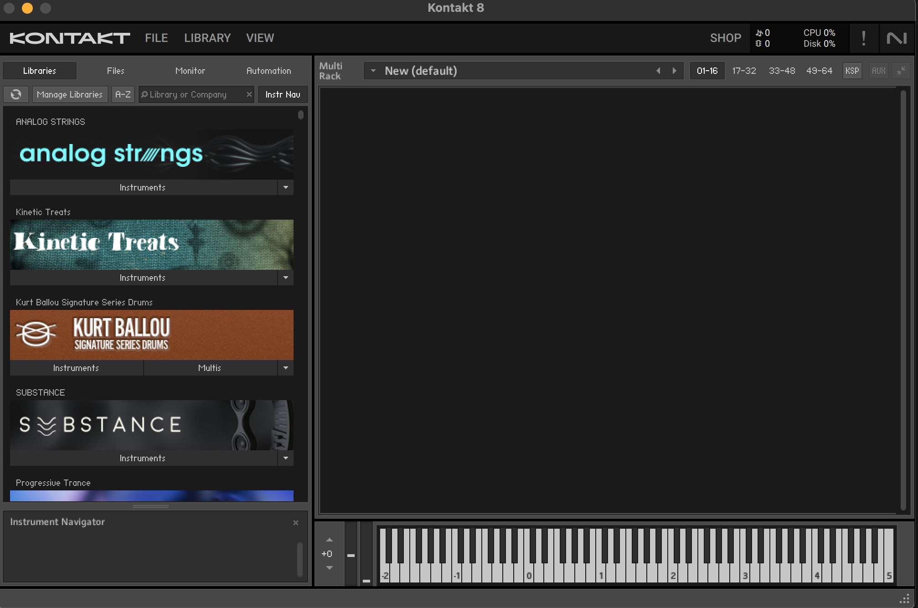This screenshot has width=918, height=608.
Task: Click the exclamation panic button
Action: [x=863, y=38]
